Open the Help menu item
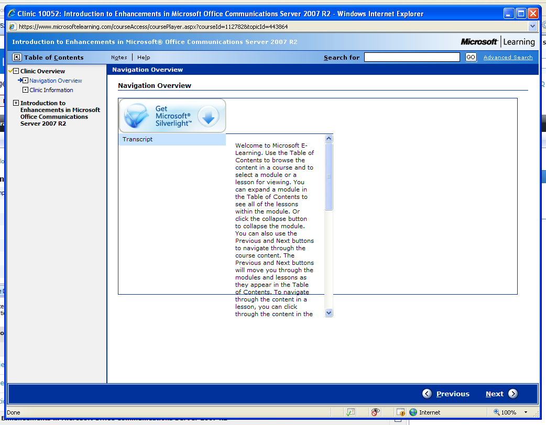 click(x=144, y=58)
